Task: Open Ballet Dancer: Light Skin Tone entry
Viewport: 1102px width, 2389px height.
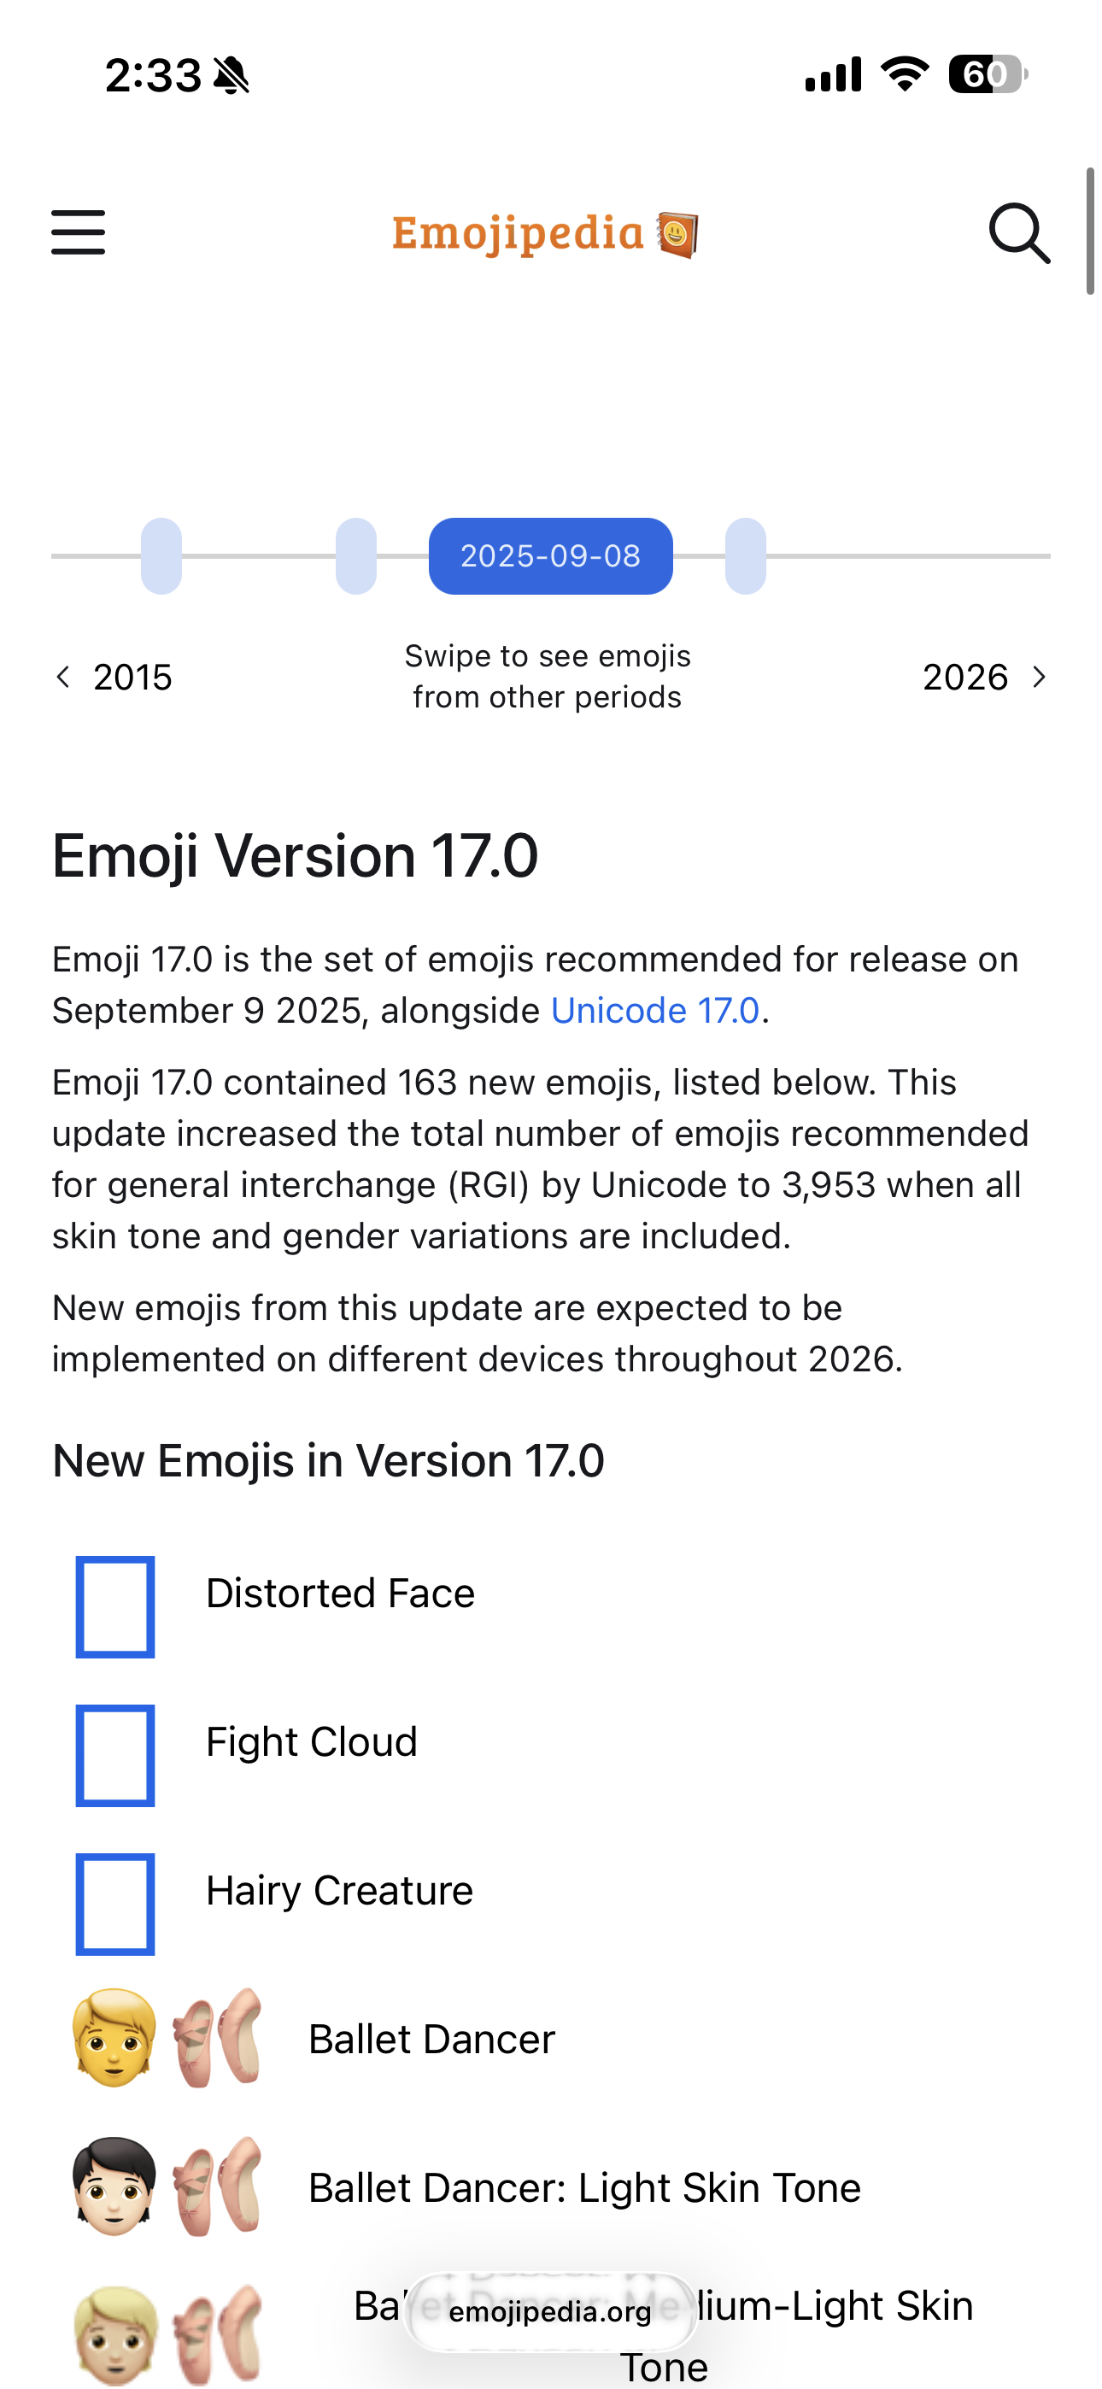Action: click(x=584, y=2186)
